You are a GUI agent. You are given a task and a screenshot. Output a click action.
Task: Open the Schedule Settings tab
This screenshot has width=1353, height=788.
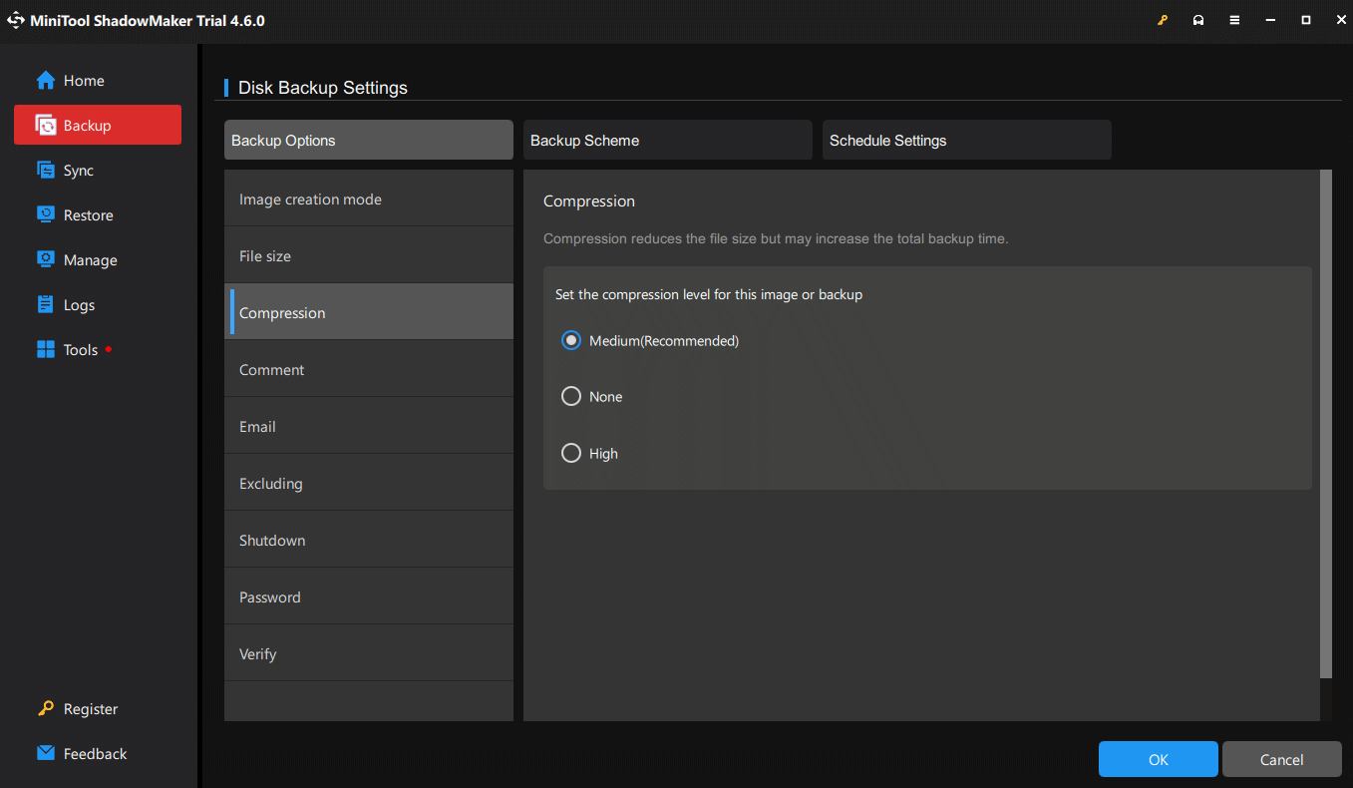tap(965, 140)
